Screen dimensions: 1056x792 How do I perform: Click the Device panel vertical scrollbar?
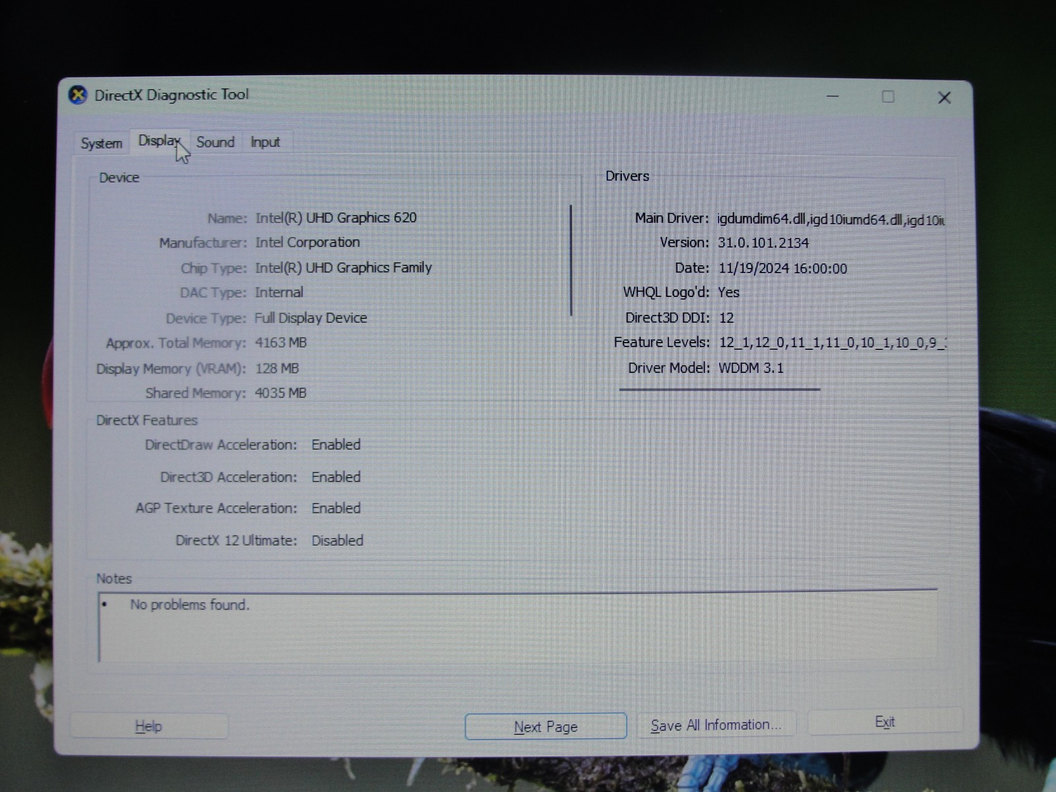pos(571,260)
